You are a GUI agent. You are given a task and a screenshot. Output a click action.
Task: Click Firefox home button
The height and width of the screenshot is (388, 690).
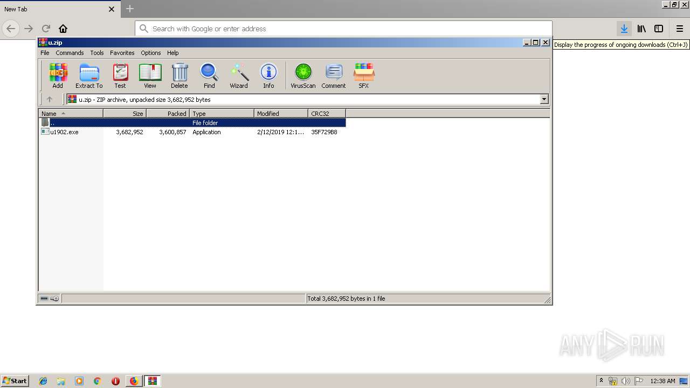click(63, 29)
